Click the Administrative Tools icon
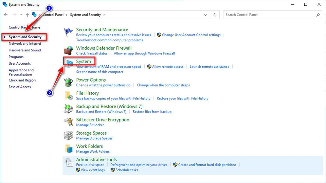 (x=68, y=162)
